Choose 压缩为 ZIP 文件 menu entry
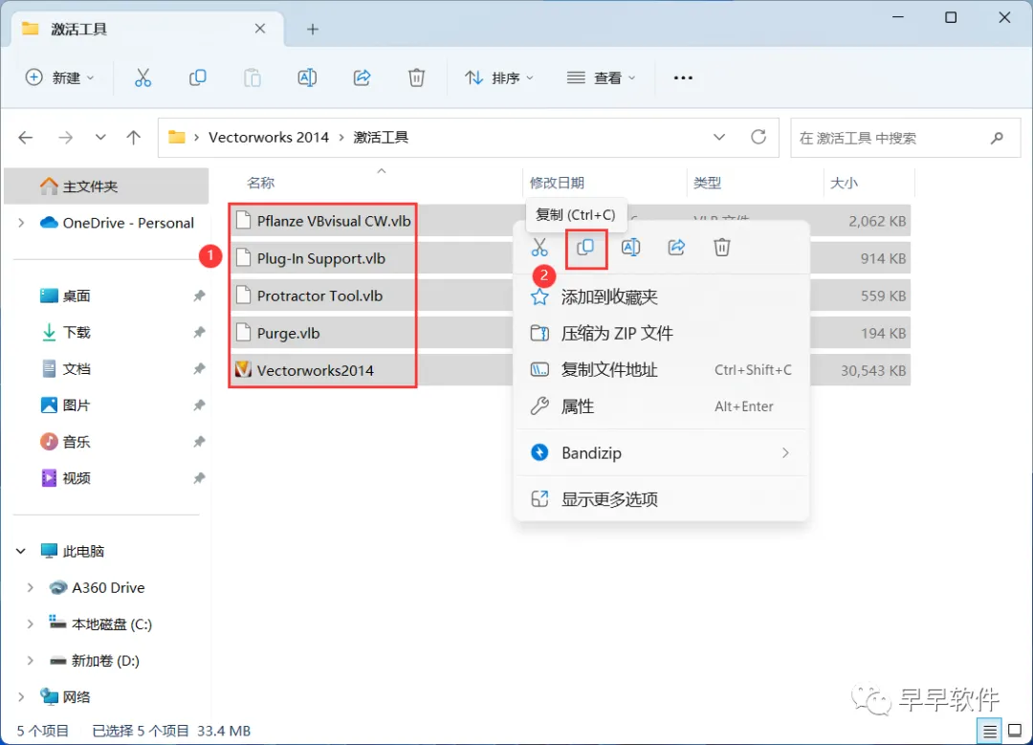Screen dimensions: 1033x745 (662, 334)
